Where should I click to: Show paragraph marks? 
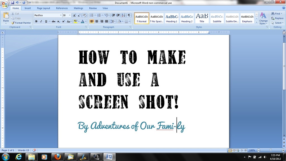[129, 15]
